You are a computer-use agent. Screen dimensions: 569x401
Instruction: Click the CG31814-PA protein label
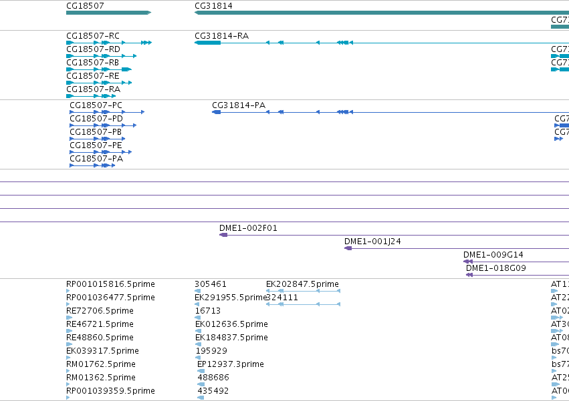click(239, 105)
